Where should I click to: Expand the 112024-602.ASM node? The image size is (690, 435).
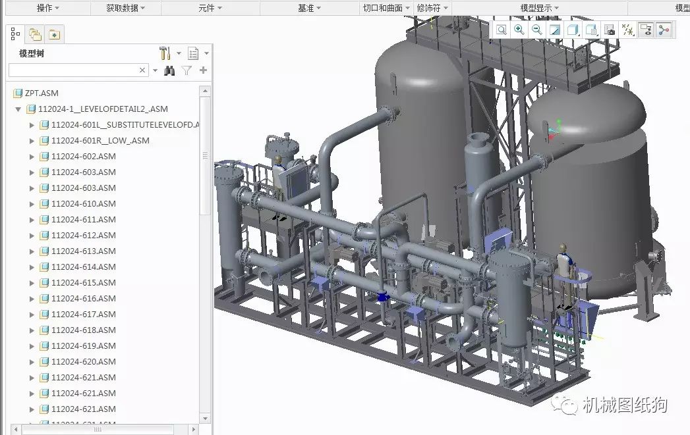[x=31, y=157]
